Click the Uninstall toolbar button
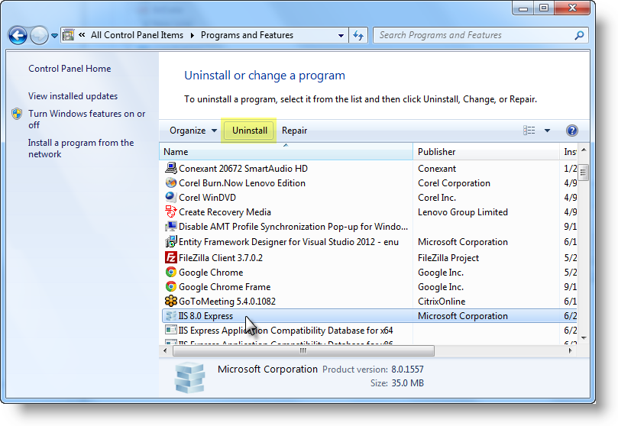618x426 pixels. coord(250,131)
